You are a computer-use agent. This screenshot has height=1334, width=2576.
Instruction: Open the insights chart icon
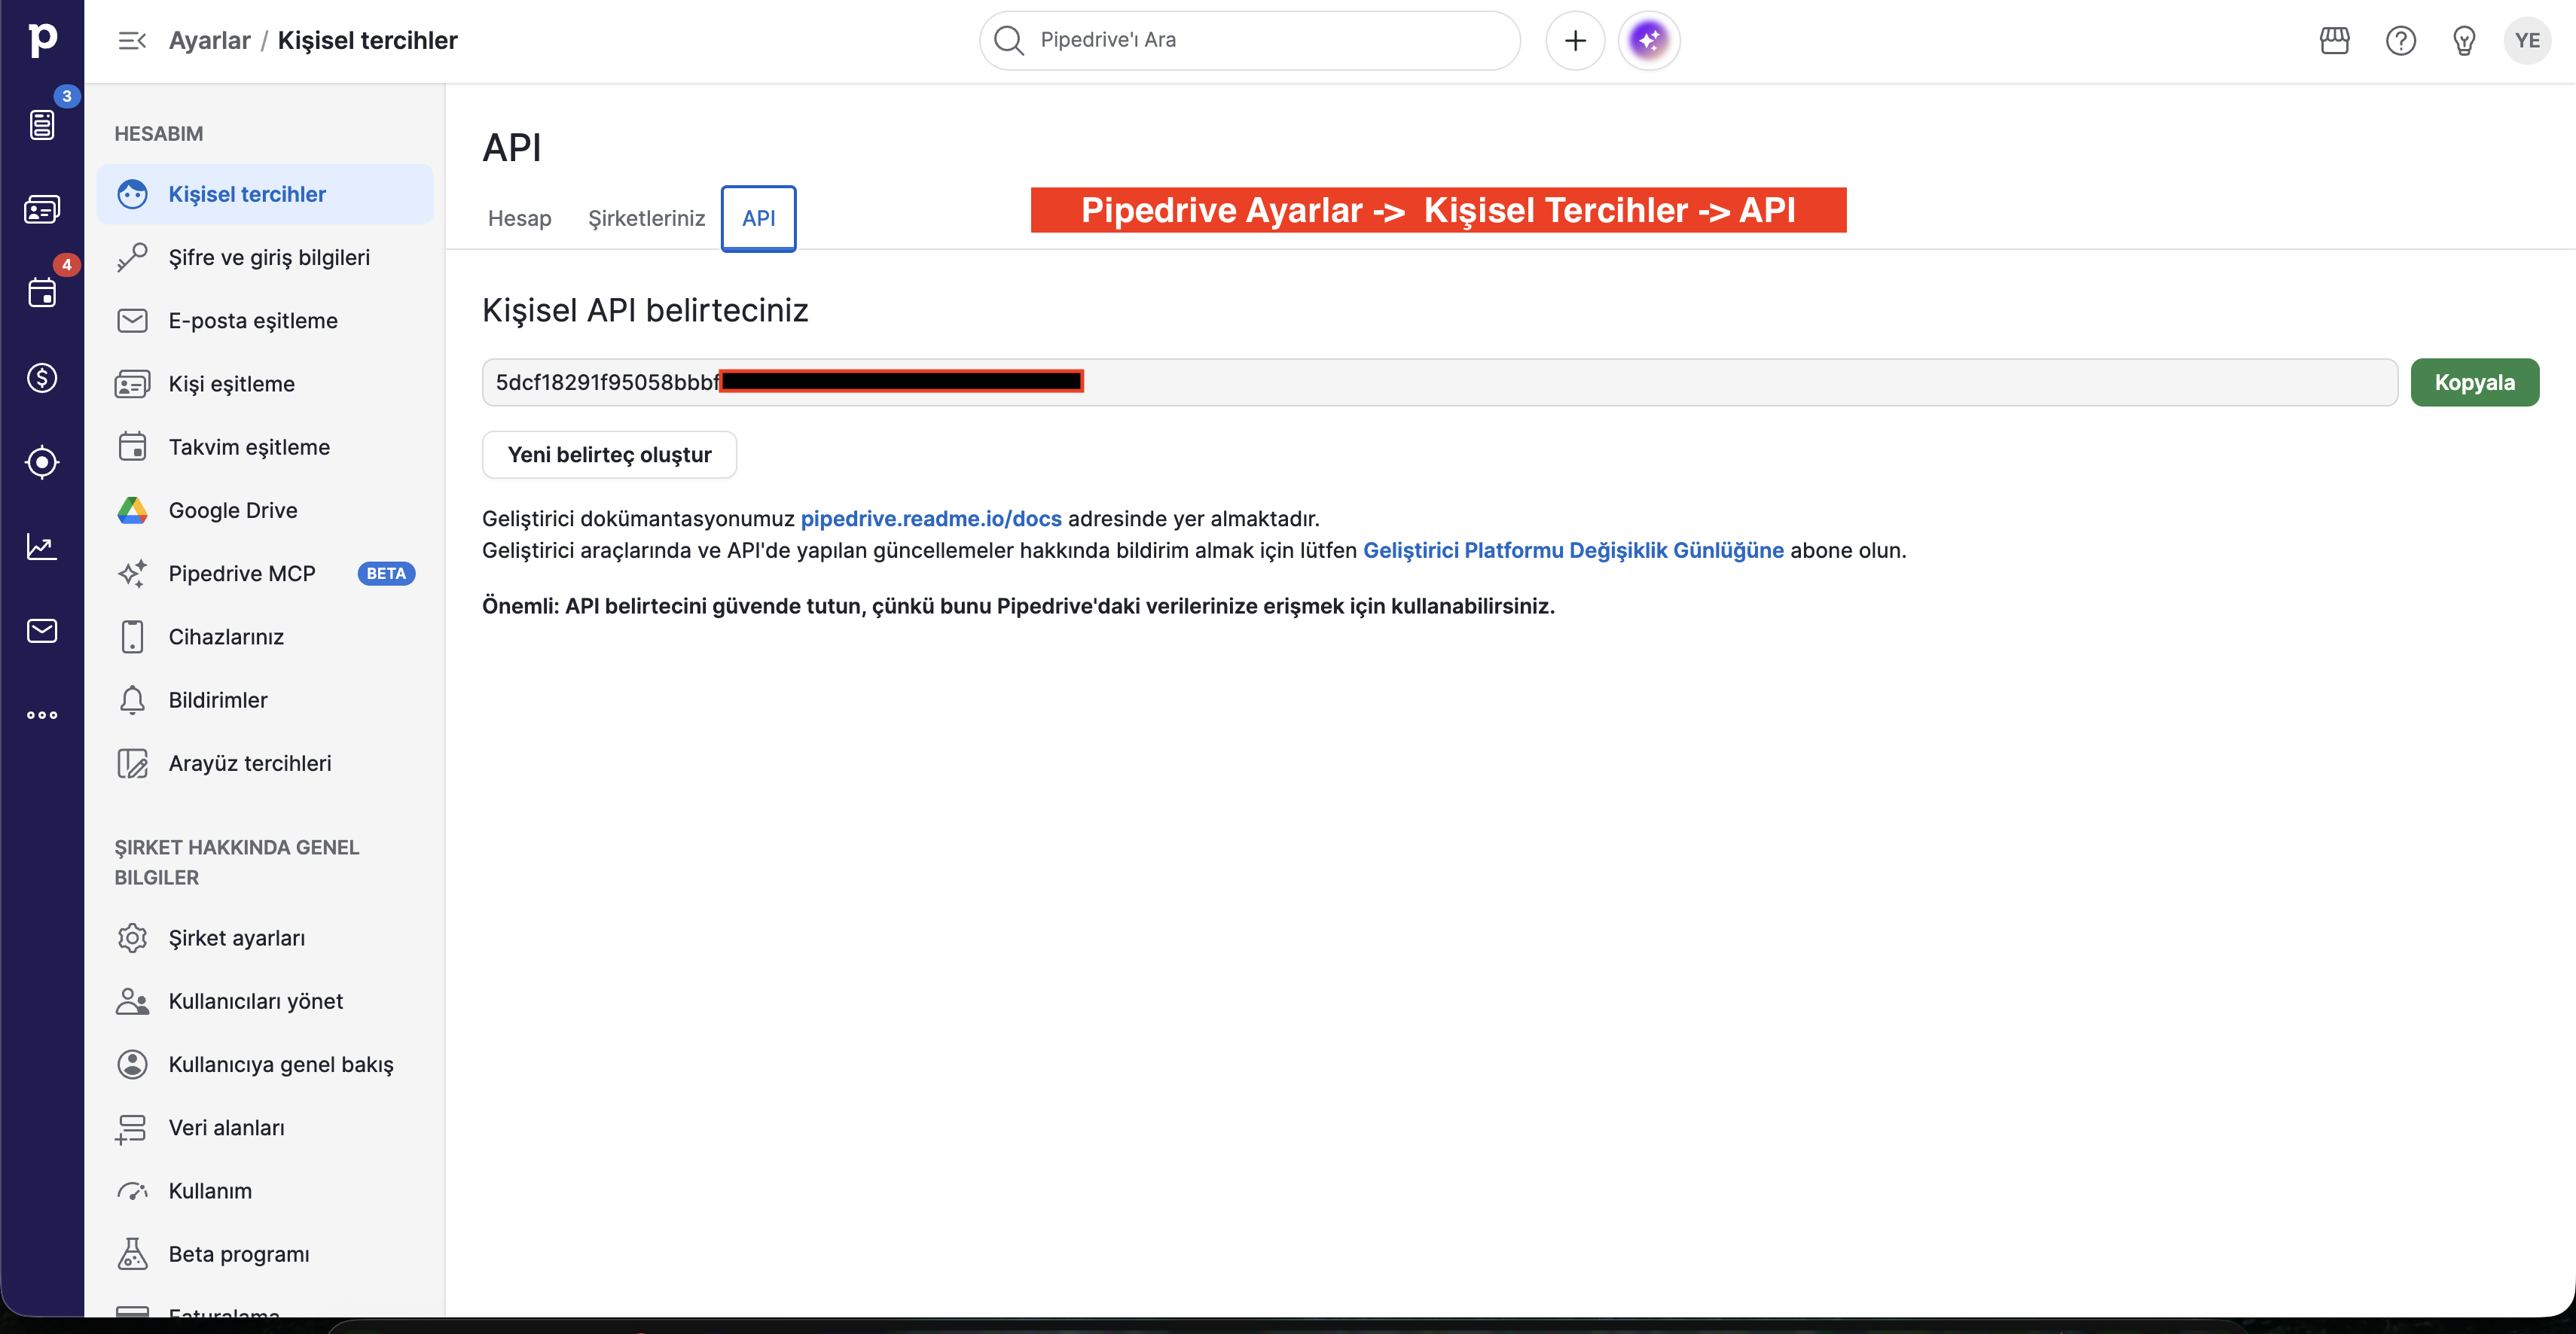click(42, 547)
